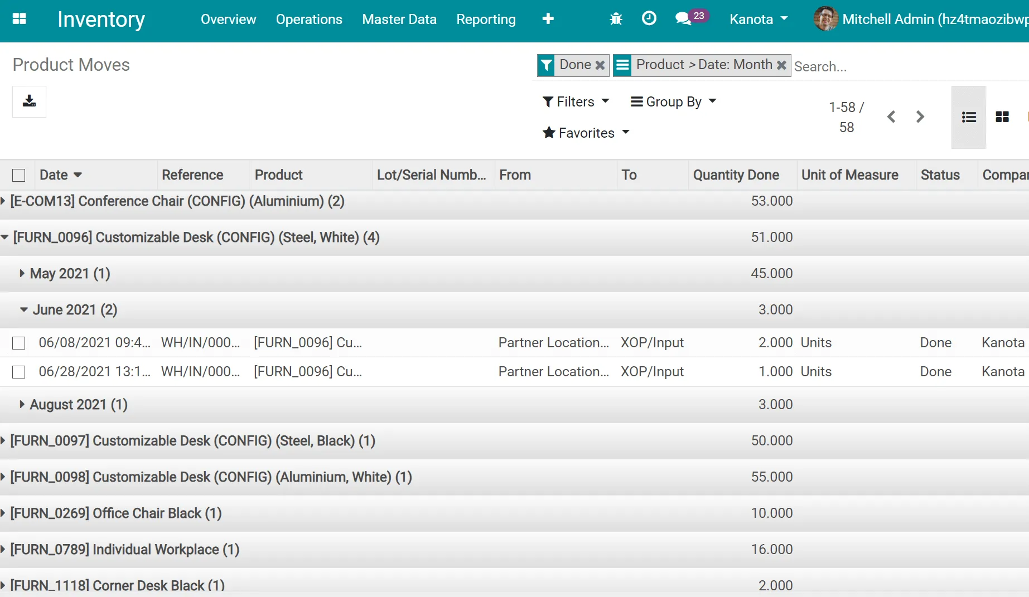Click the export download icon
Image resolution: width=1029 pixels, height=597 pixels.
(x=29, y=101)
